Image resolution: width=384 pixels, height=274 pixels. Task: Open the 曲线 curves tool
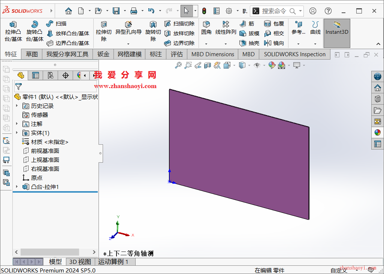(x=315, y=28)
